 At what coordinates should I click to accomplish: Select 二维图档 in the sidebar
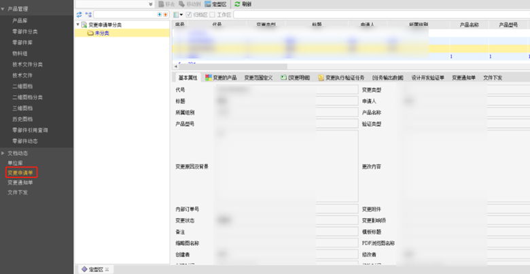point(22,86)
